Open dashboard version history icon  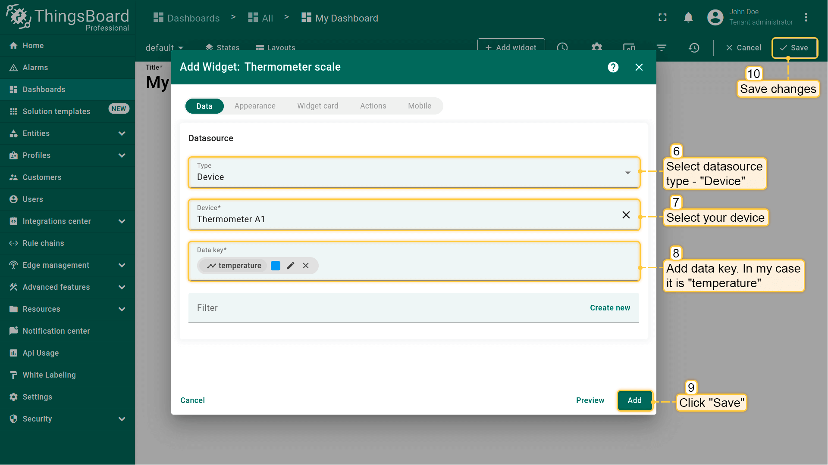click(693, 48)
